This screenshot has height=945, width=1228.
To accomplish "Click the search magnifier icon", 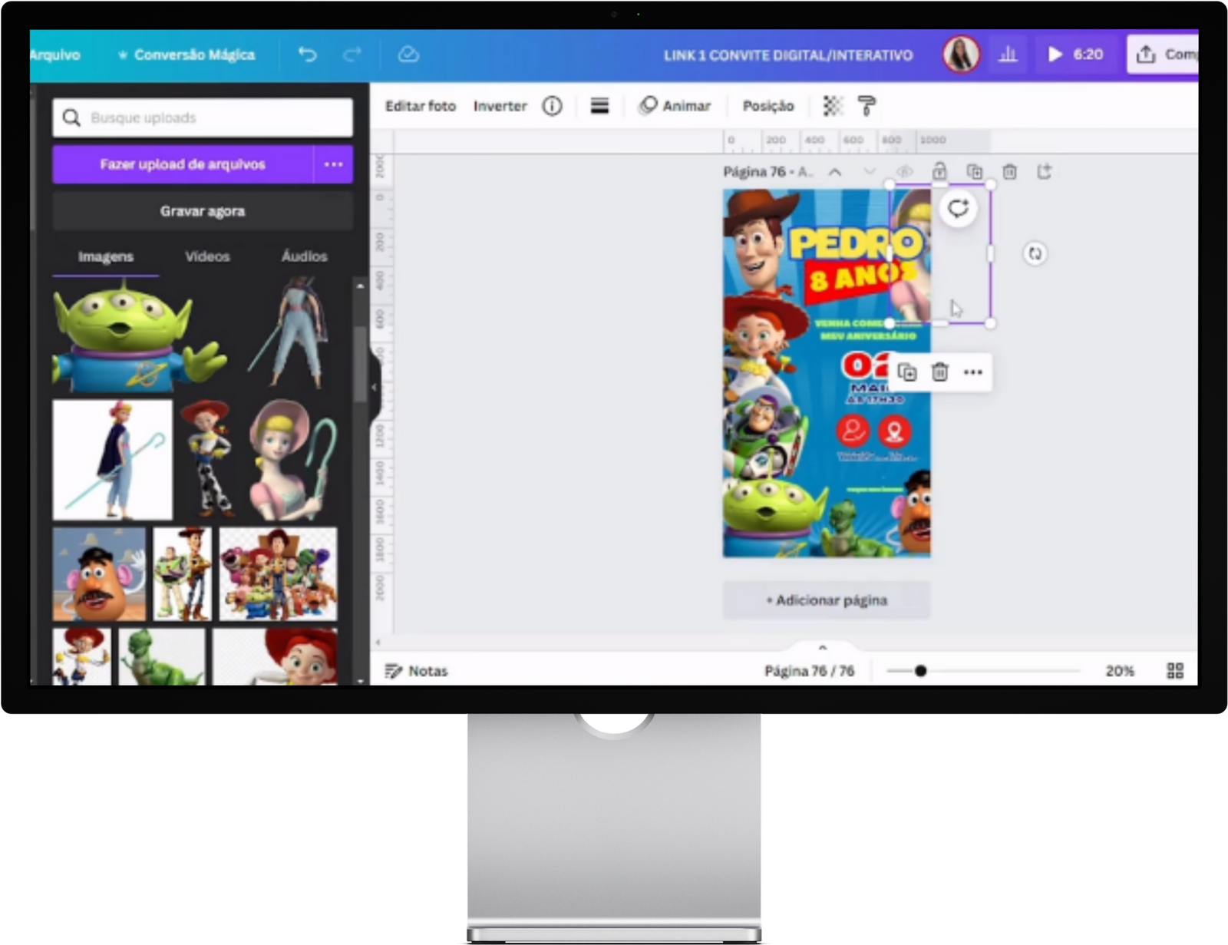I will point(71,117).
